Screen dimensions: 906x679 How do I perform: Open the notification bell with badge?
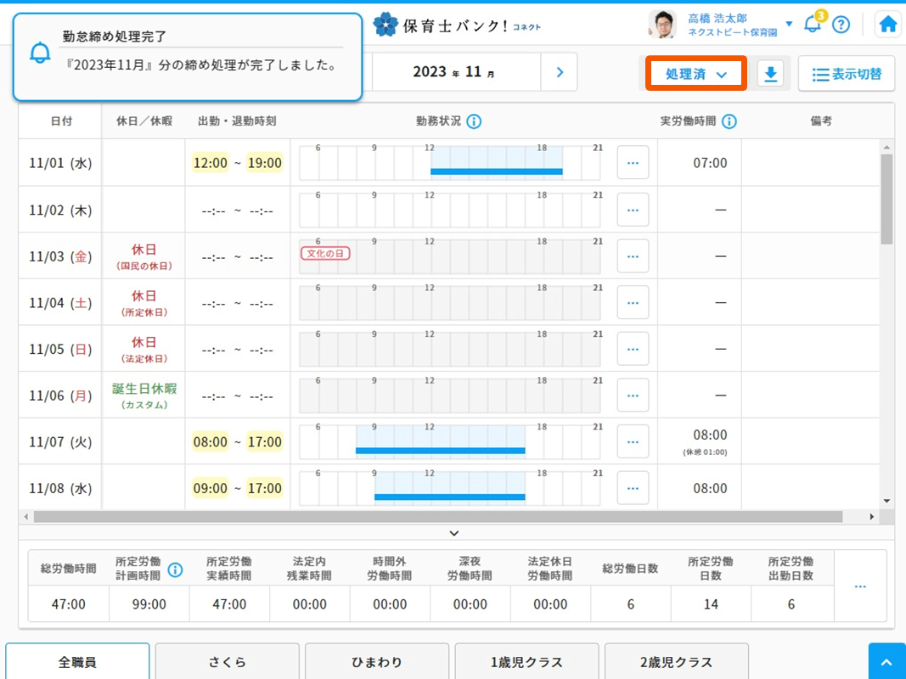(813, 24)
